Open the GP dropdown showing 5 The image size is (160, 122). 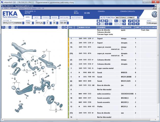[51, 23]
